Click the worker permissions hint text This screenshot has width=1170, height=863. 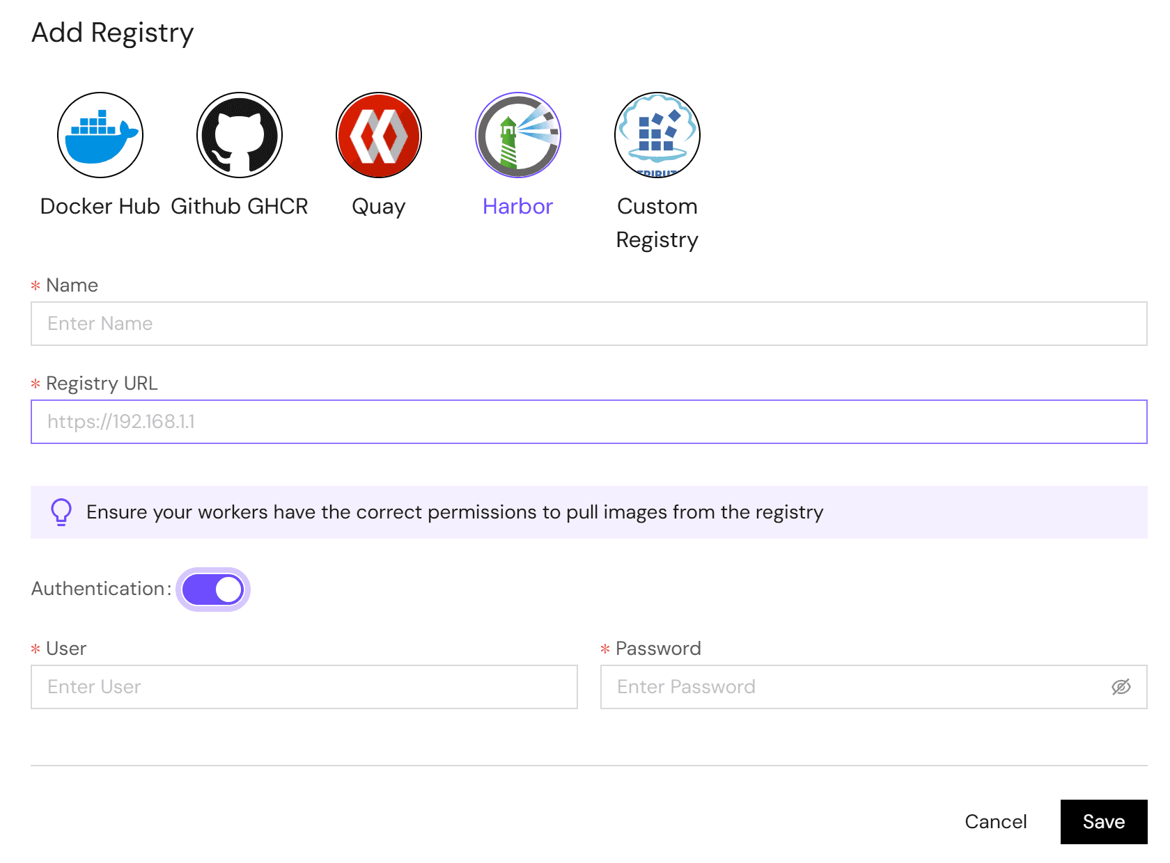pyautogui.click(x=455, y=512)
